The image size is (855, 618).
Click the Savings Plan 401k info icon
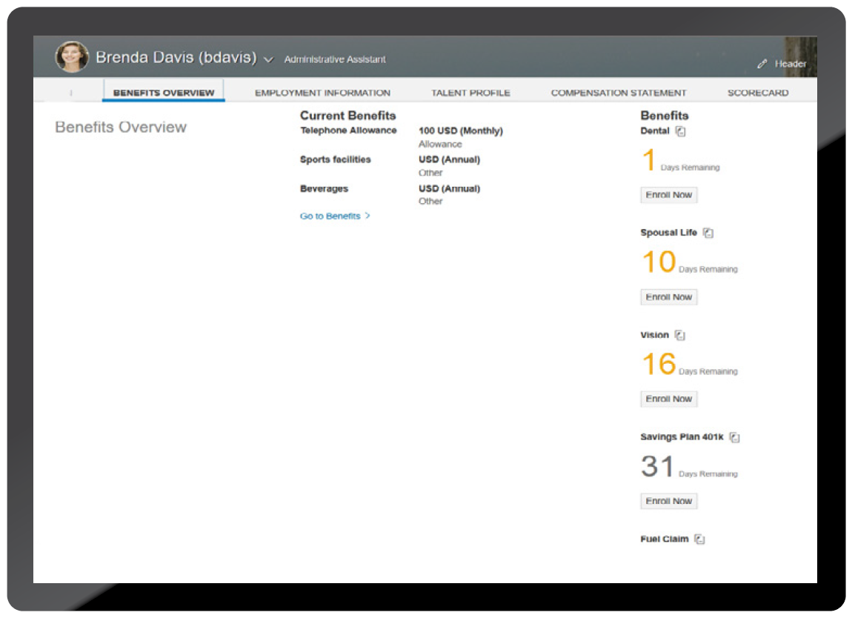pos(734,437)
